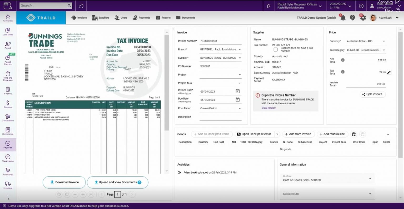Open Payroll Reports in the sidebar
Viewport: 404px width, 209px height.
tap(8, 60)
